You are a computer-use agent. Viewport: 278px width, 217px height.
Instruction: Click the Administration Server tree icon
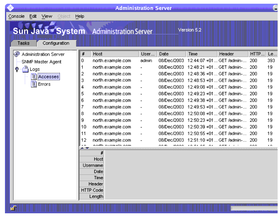[x=17, y=54]
